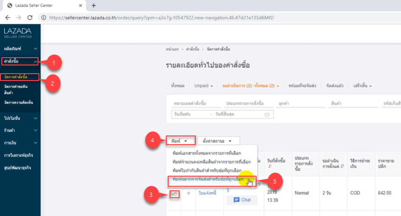Select พิมพ์ฉลากการจัดส่งสำหรับข้อที่ถูกเลือก menu option

click(x=211, y=179)
